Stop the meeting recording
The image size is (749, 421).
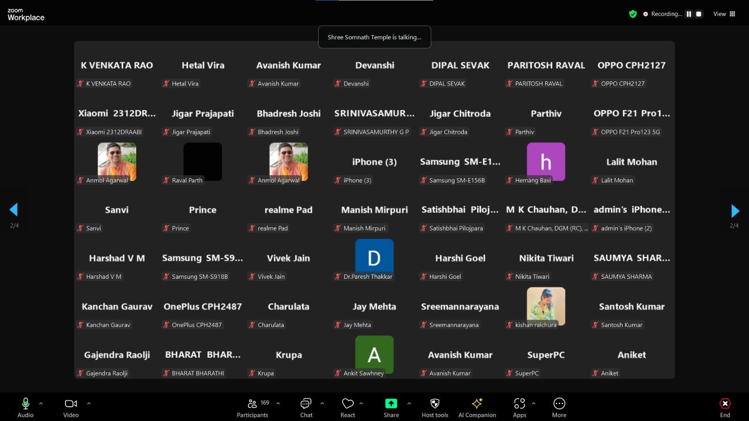(698, 14)
